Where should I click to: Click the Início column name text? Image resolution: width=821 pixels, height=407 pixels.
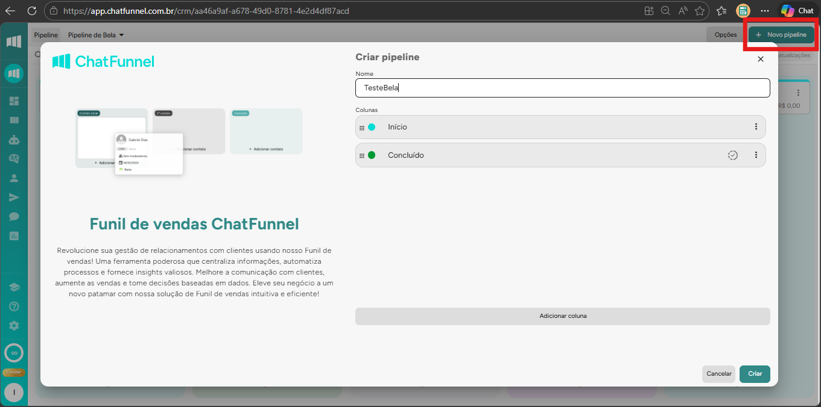coord(398,127)
